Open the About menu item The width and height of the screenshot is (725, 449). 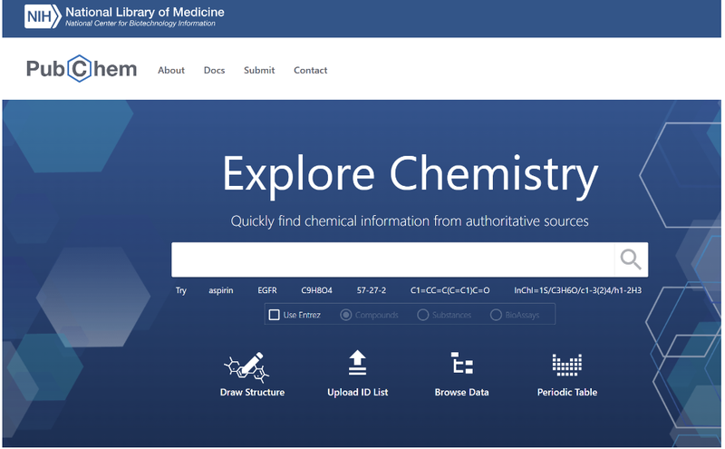[171, 71]
